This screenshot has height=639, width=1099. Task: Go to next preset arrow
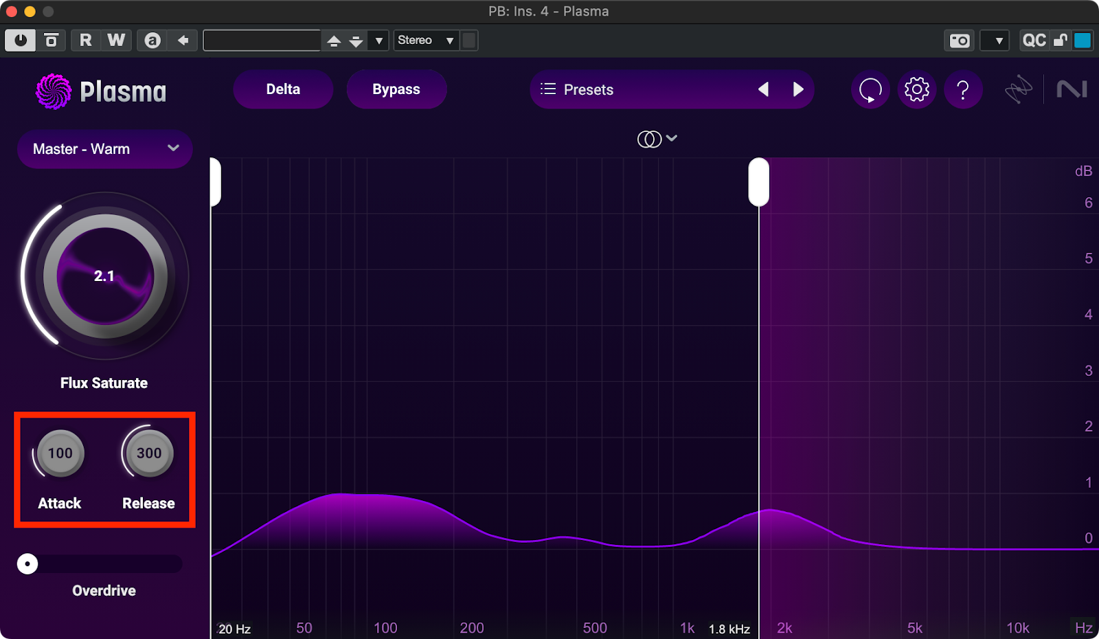point(797,89)
